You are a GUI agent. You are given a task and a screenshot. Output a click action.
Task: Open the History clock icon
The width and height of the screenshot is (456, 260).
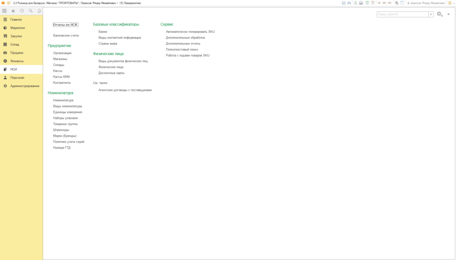(x=22, y=11)
